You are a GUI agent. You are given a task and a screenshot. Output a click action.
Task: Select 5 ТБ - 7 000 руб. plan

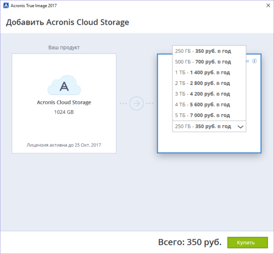click(209, 115)
